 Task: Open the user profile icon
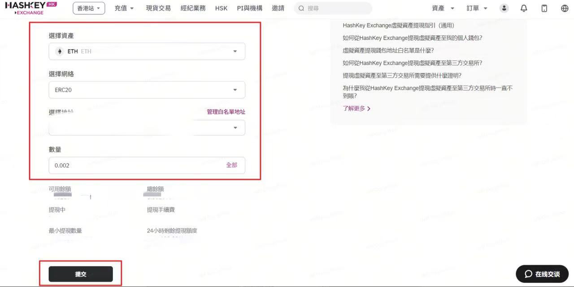(x=504, y=8)
